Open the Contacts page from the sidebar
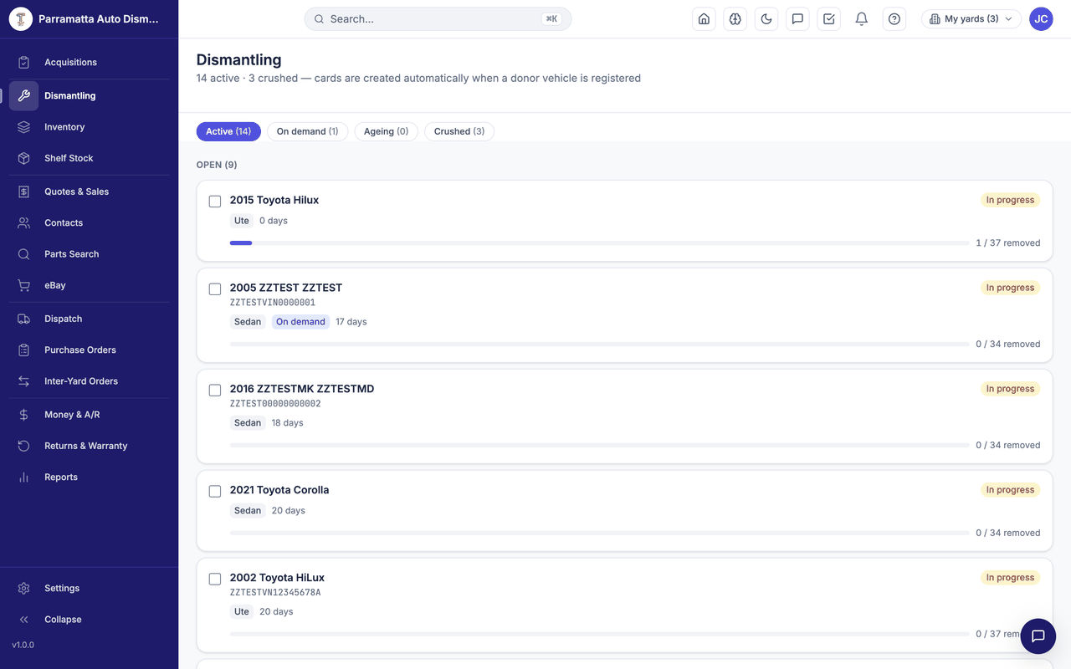The width and height of the screenshot is (1071, 669). click(x=89, y=222)
